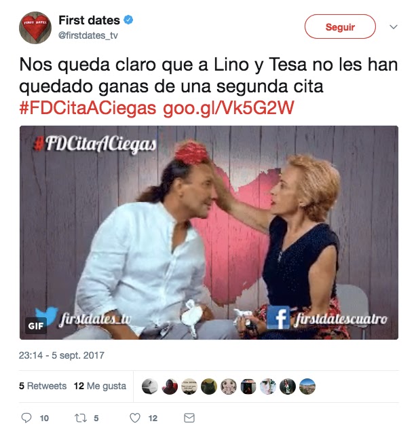Open the landscape avatar at row end
Viewport: 418px width, 430px height.
tap(307, 387)
